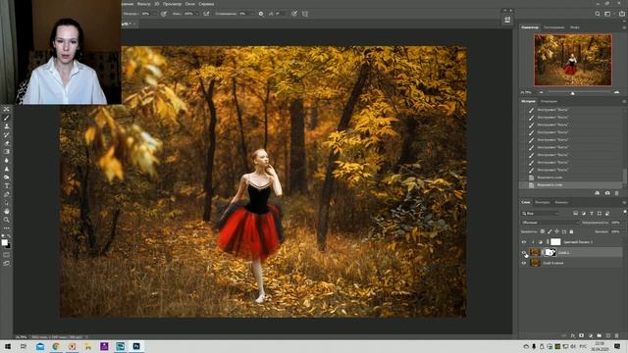Turn layer filtering on or off
Screen dimensions: 628x353
(x=624, y=212)
